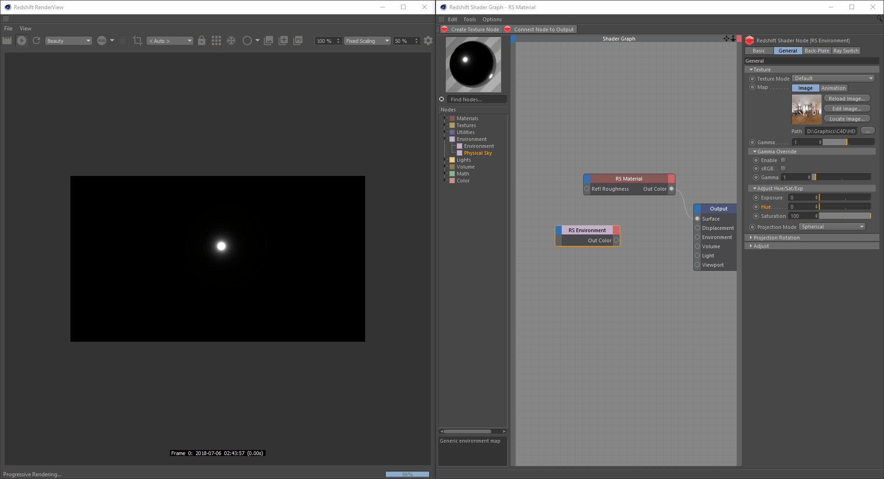Click the refresh render icon
Image resolution: width=884 pixels, height=479 pixels.
tap(36, 41)
